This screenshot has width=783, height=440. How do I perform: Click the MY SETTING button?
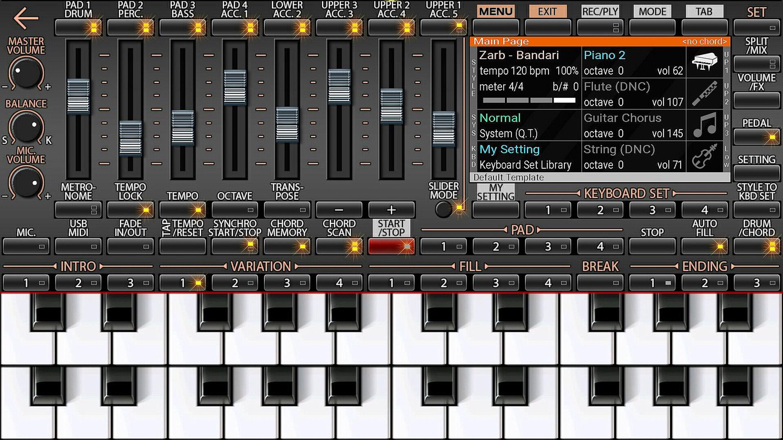coord(496,210)
